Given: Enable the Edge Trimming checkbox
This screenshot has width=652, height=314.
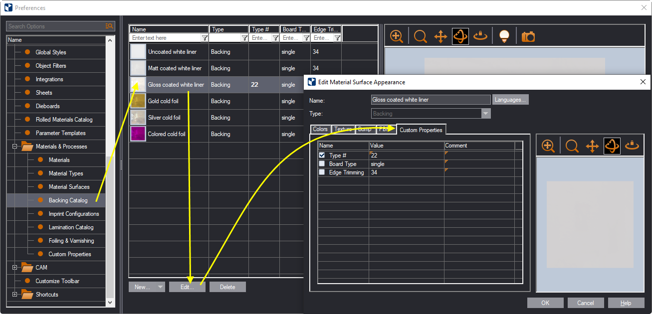Looking at the screenshot, I should [x=322, y=172].
